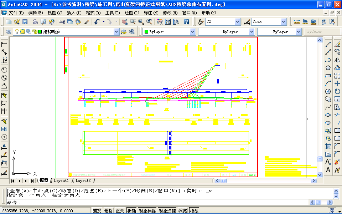Activate the Pan realtime hand tool
The height and width of the screenshot is (214, 342).
tap(125, 22)
